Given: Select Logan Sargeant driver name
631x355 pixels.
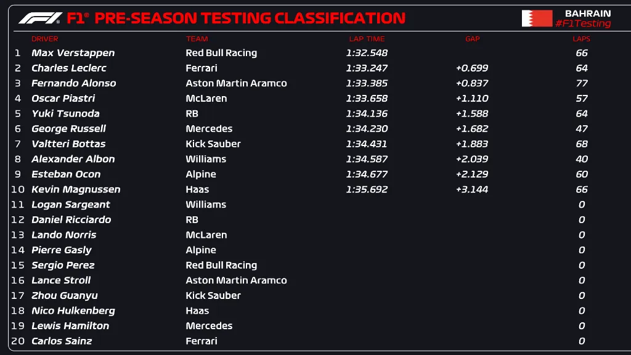Looking at the screenshot, I should [x=71, y=205].
